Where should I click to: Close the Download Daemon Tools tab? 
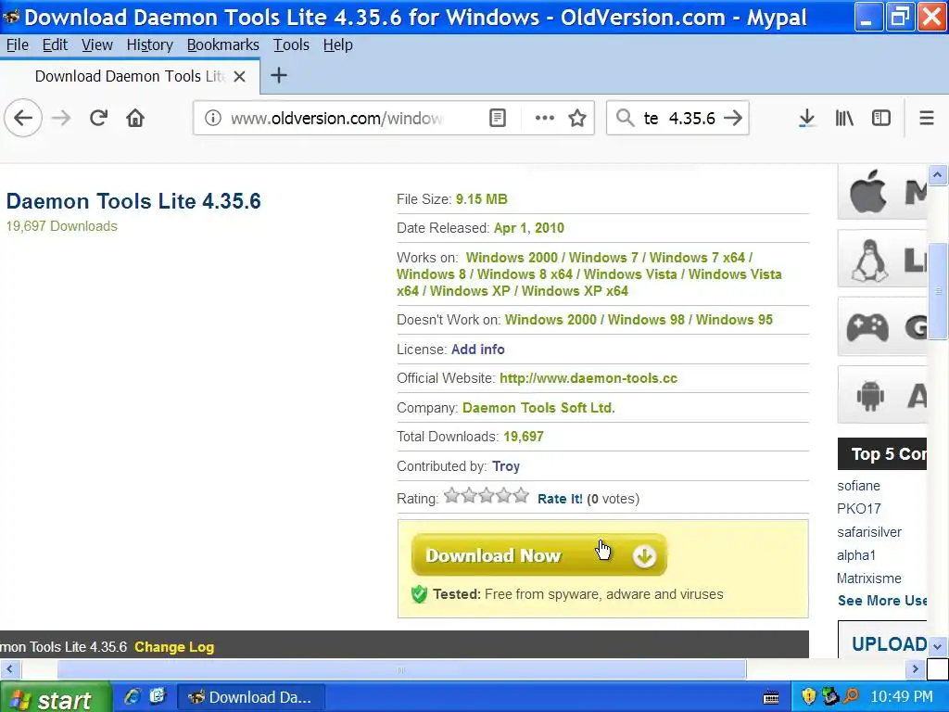240,76
